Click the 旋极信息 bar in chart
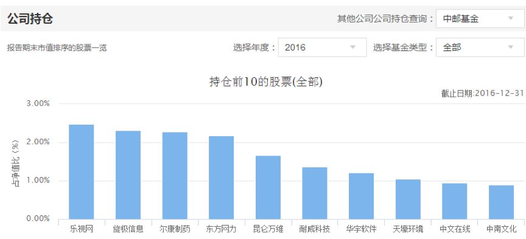526x239 pixels. coord(128,175)
